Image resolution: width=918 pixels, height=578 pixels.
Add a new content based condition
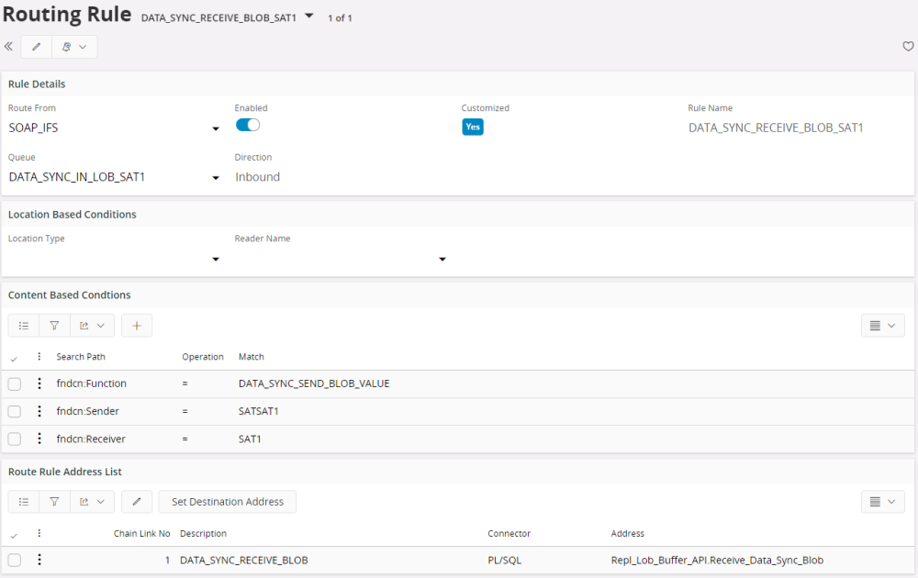tap(137, 326)
